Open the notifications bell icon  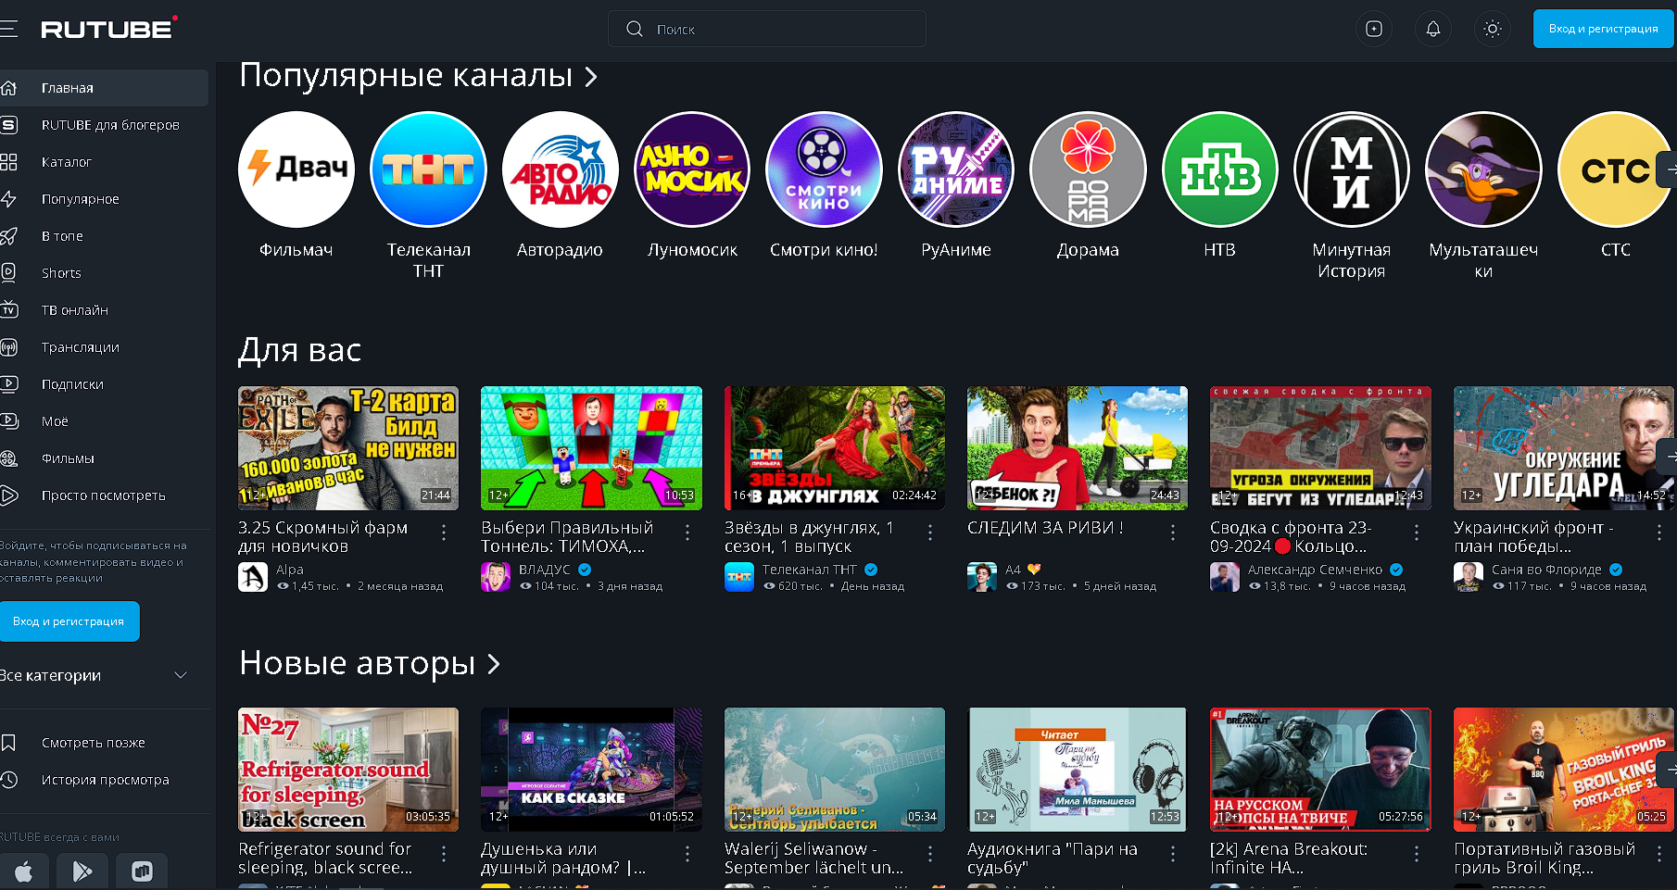tap(1433, 29)
